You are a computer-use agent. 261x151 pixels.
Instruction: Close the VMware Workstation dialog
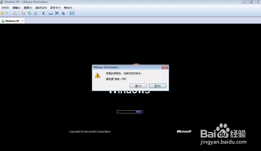click(x=165, y=67)
